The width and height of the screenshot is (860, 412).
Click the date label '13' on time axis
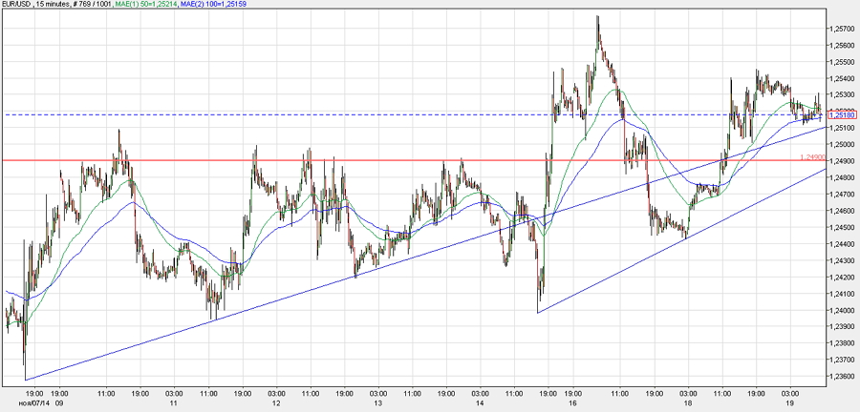[377, 402]
